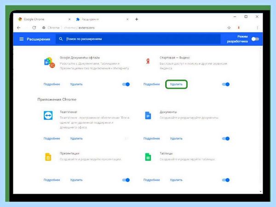Click the Google Docs Offline extension icon
The image size is (276, 207).
(x=50, y=62)
